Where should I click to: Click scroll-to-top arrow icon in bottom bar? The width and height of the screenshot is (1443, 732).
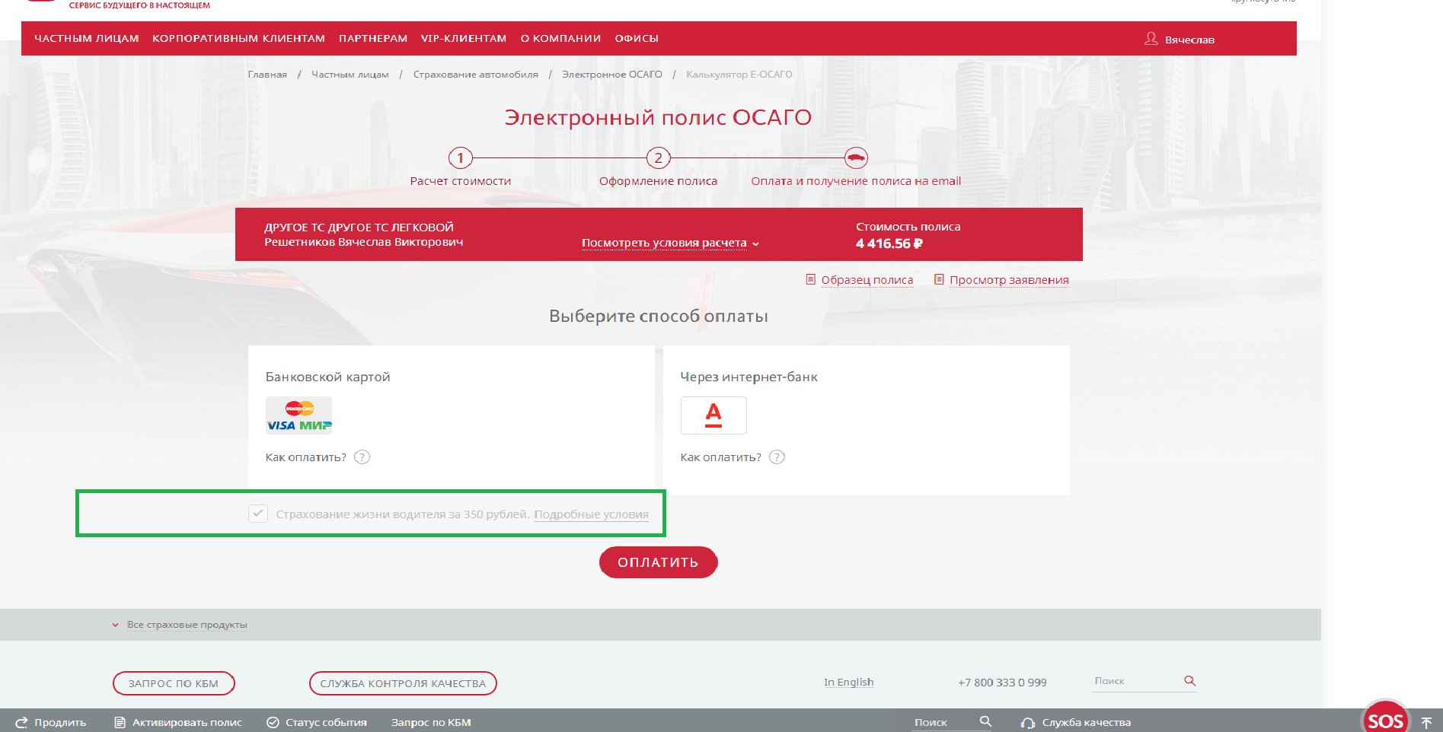pos(1427,723)
